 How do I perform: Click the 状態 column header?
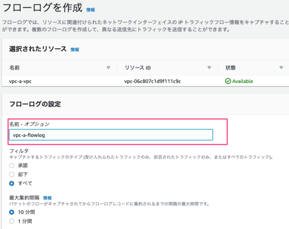[231, 68]
